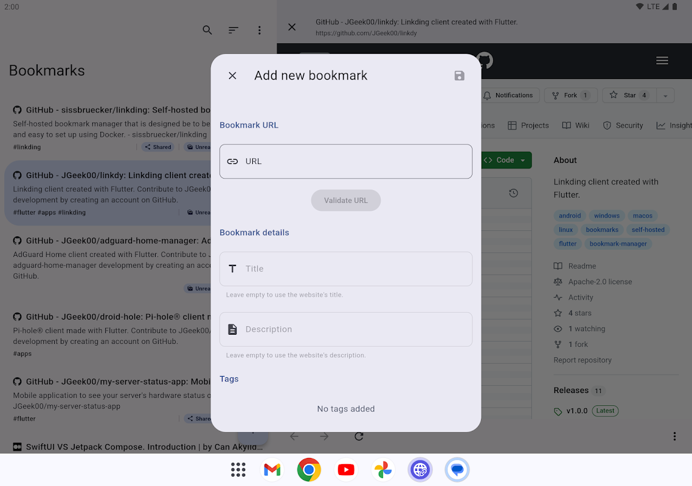This screenshot has width=692, height=486.
Task: Open Apache-2.0 license link
Action: point(593,282)
